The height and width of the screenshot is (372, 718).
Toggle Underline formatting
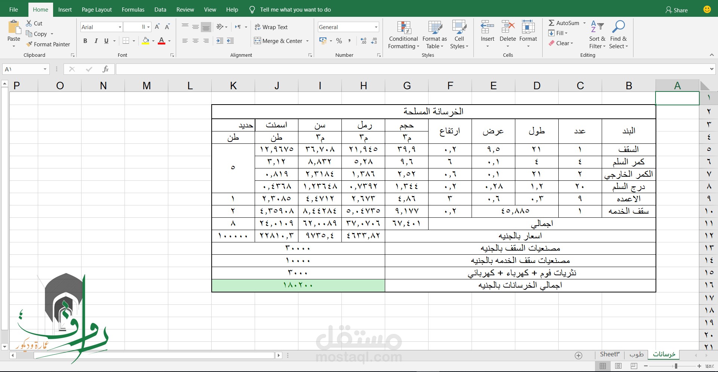click(x=106, y=41)
